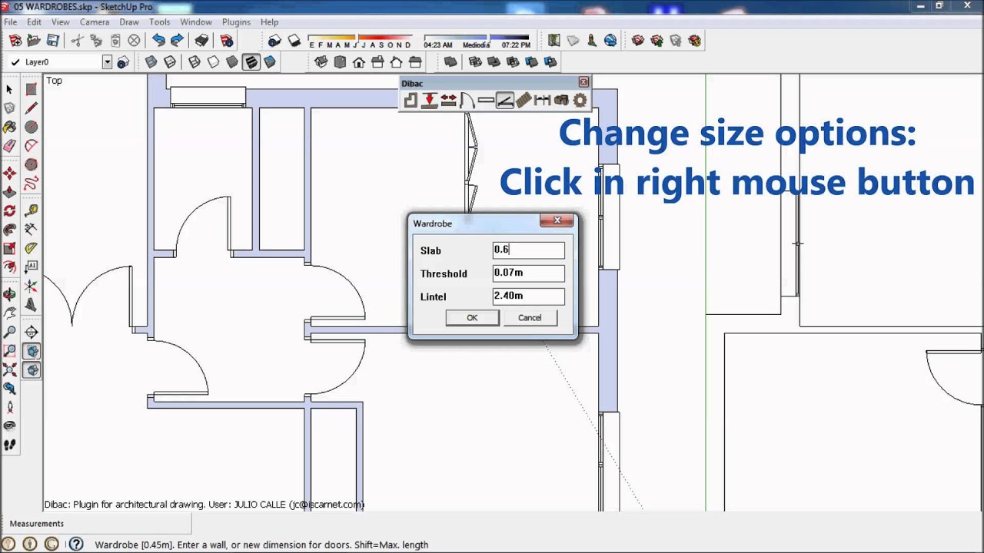Select the Arc tool
The width and height of the screenshot is (984, 553).
[31, 146]
